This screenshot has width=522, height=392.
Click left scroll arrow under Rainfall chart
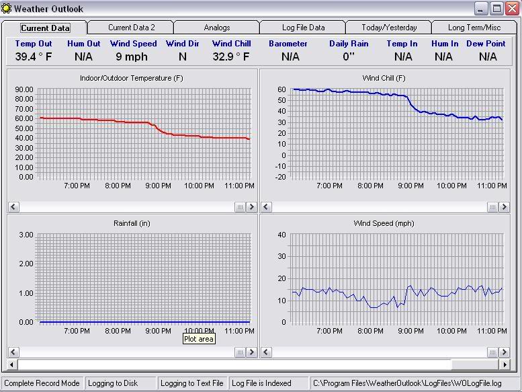pos(13,352)
